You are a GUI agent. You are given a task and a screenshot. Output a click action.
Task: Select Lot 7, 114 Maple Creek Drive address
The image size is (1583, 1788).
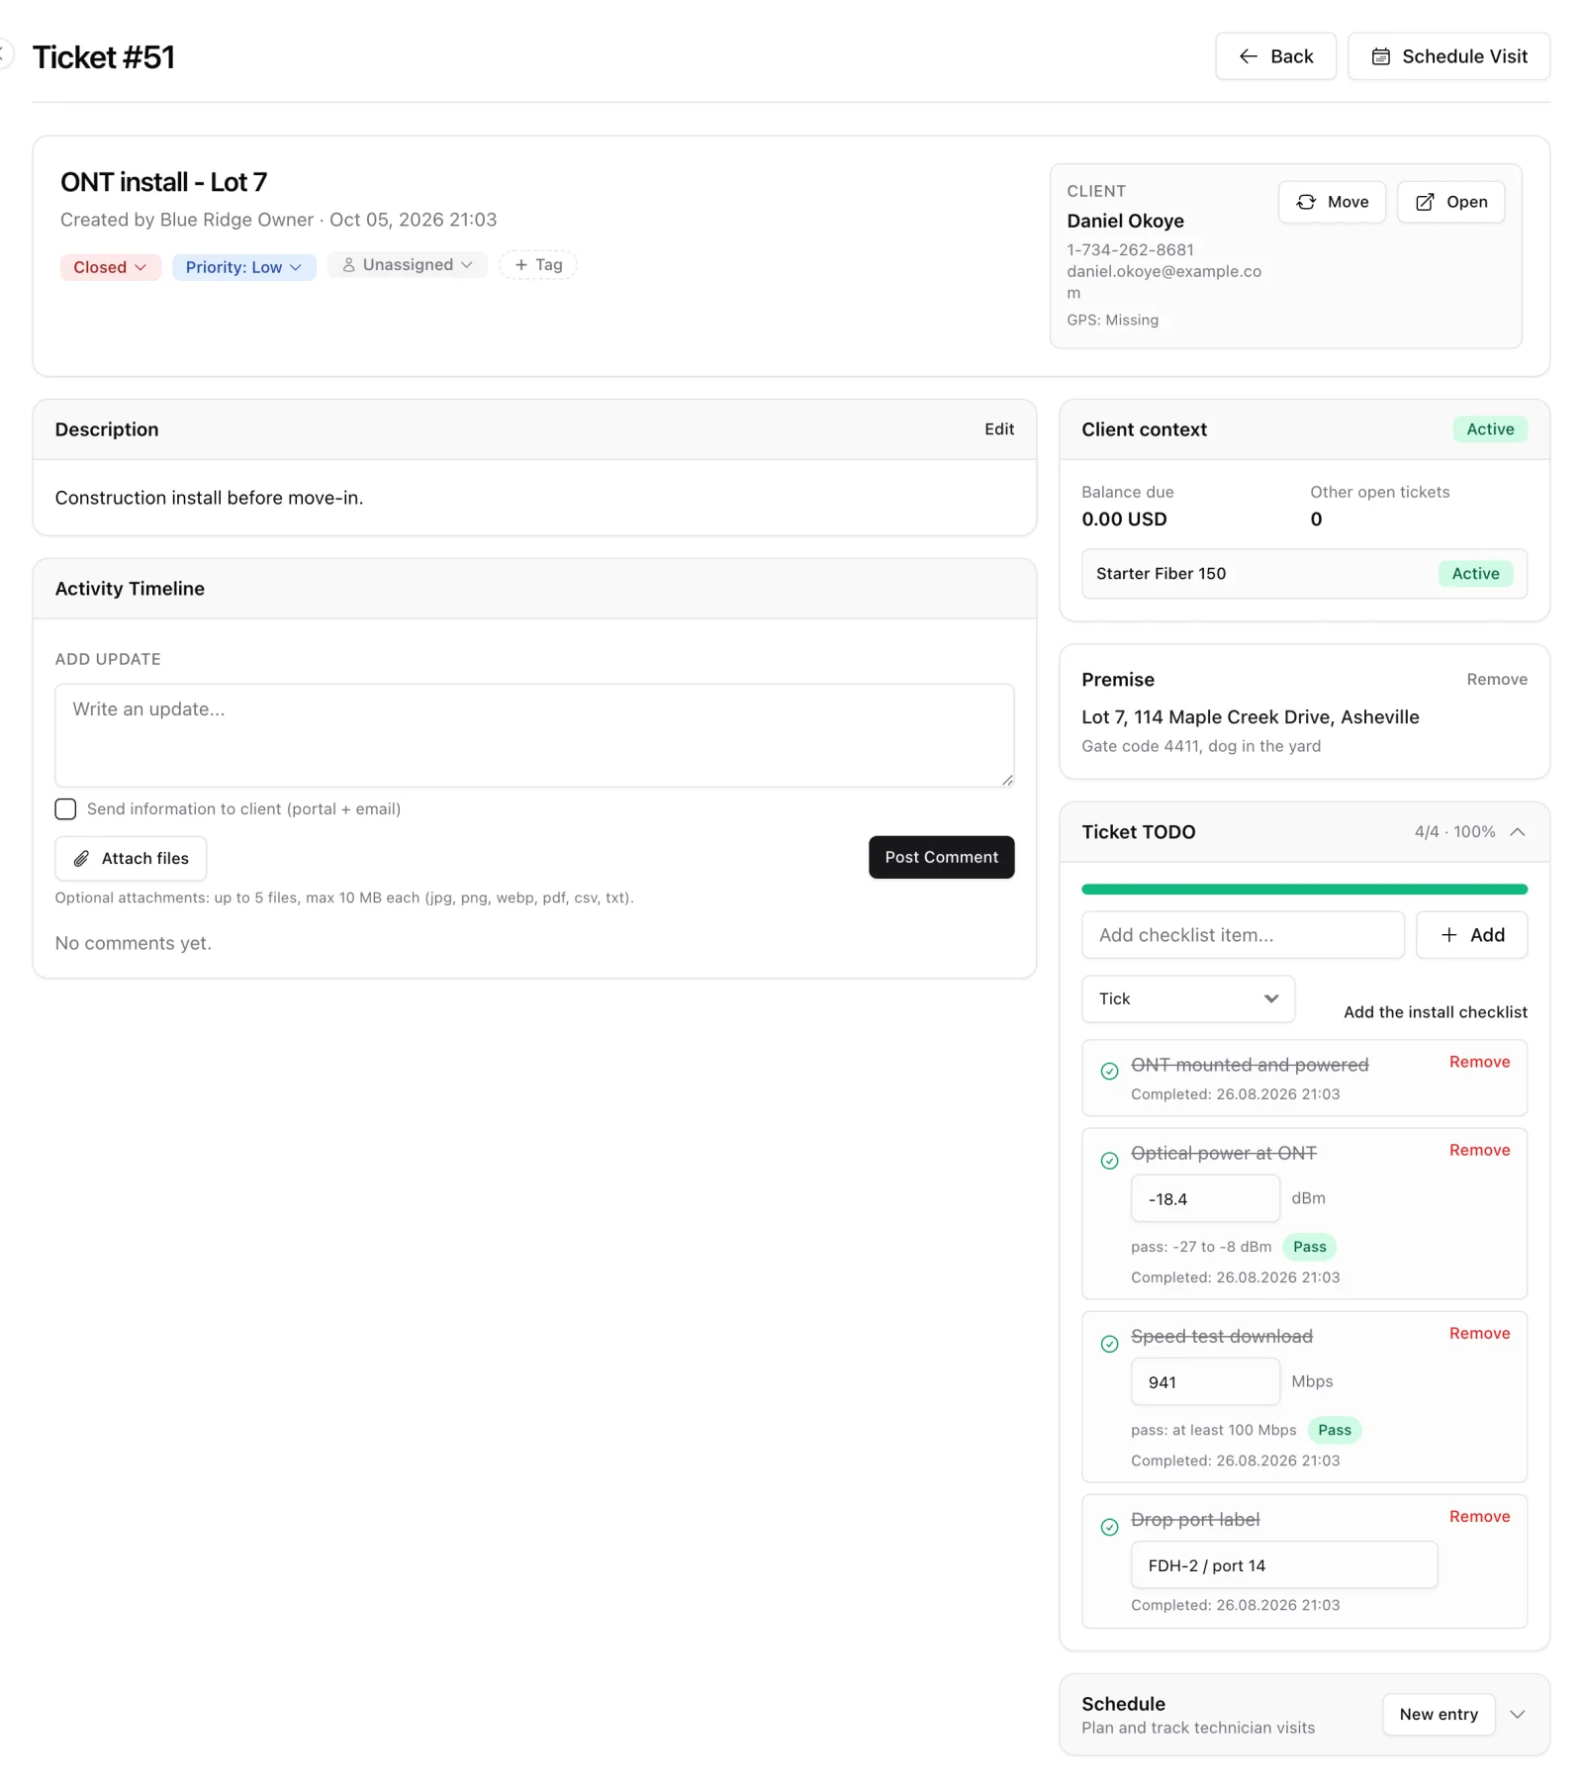point(1250,716)
